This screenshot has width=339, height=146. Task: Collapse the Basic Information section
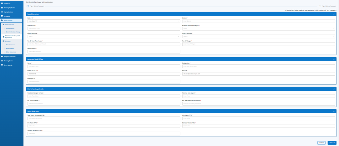[x=334, y=14]
